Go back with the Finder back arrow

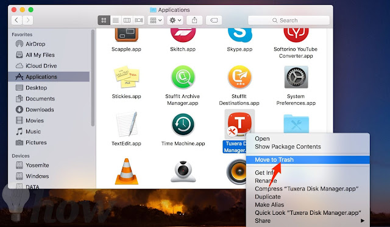pyautogui.click(x=16, y=20)
